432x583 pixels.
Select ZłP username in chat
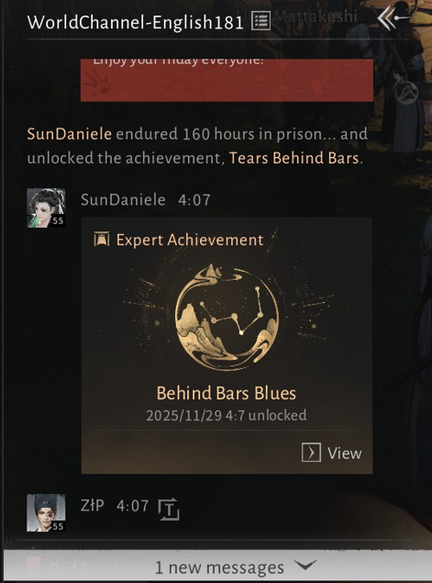coord(93,505)
